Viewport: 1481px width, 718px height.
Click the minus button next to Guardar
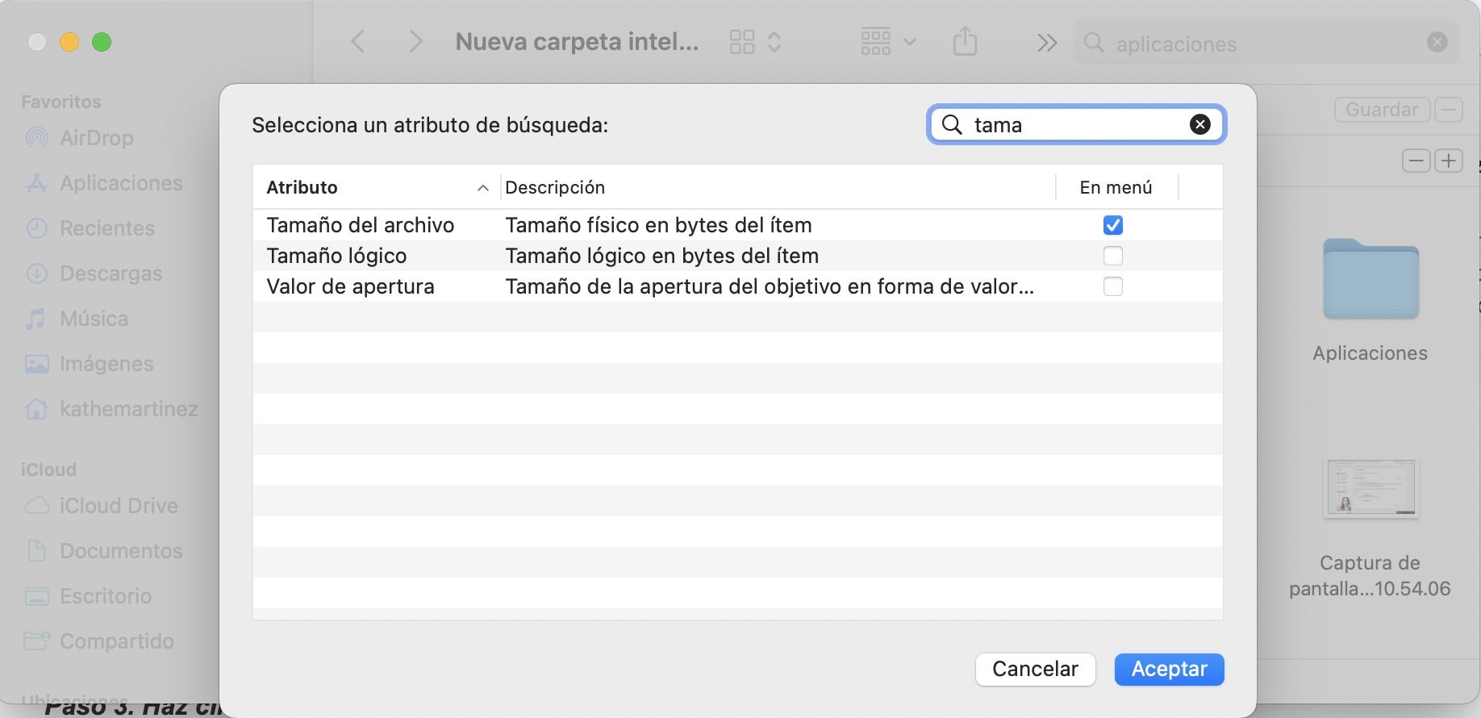(1449, 110)
